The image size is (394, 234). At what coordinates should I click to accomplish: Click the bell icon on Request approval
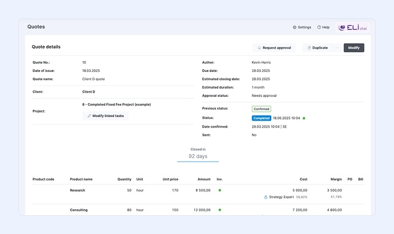click(x=259, y=48)
